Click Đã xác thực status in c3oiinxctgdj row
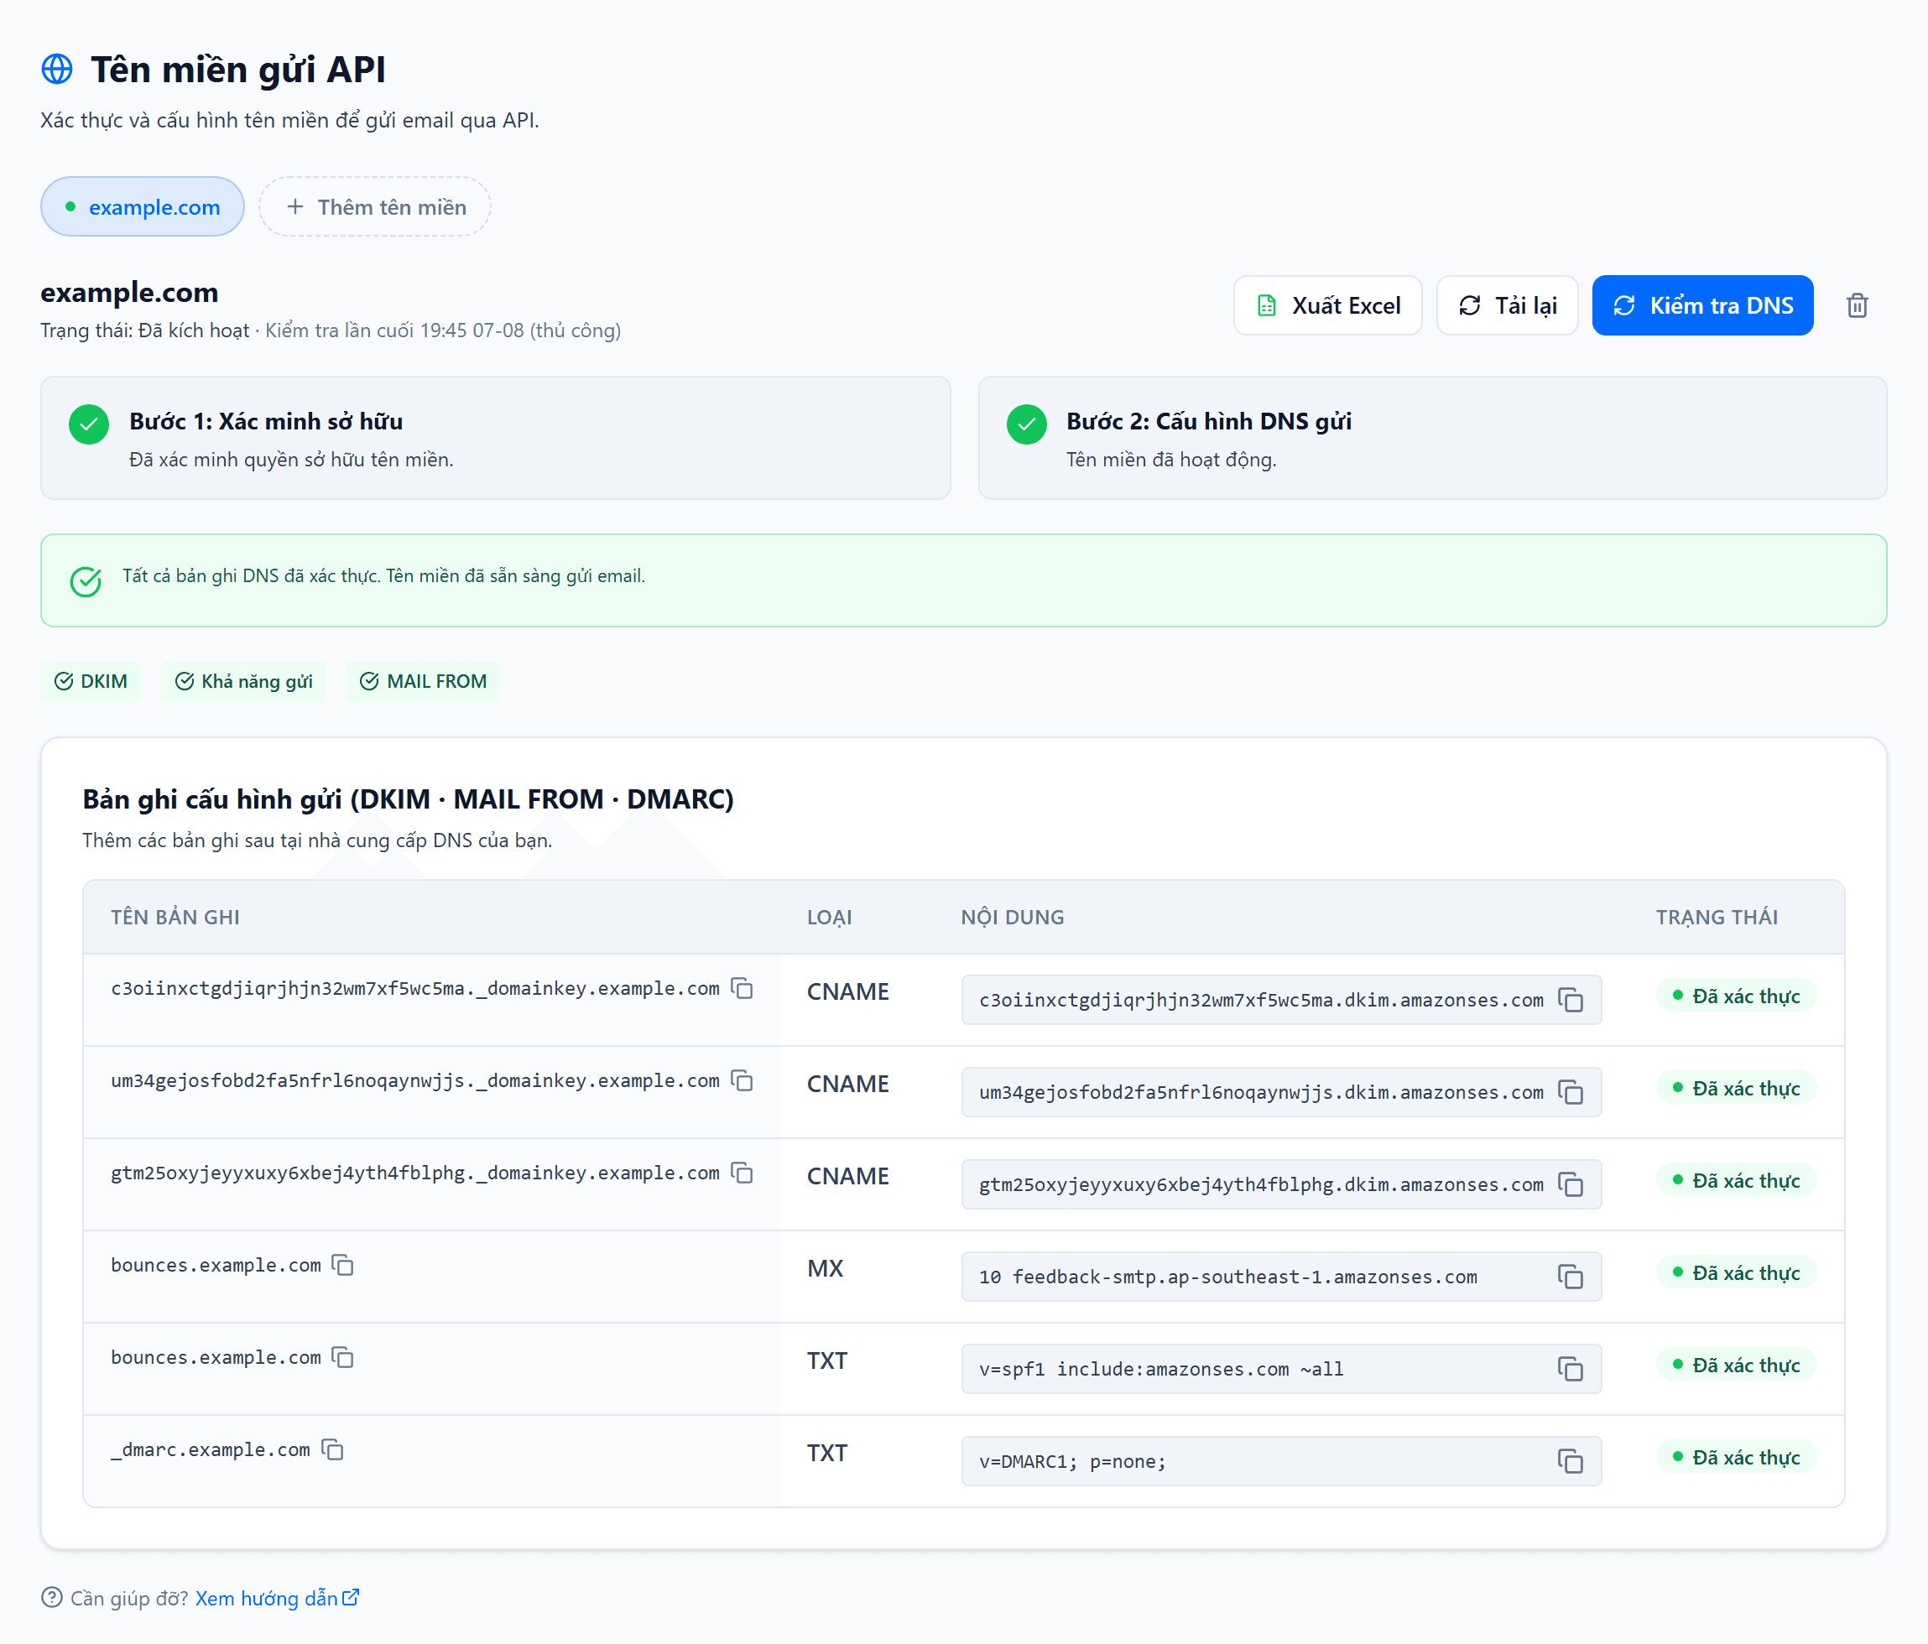Viewport: 1928px width, 1644px height. click(1737, 996)
